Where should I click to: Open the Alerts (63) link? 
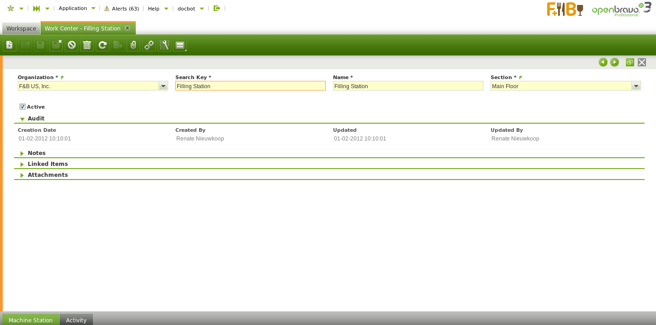[x=122, y=9]
